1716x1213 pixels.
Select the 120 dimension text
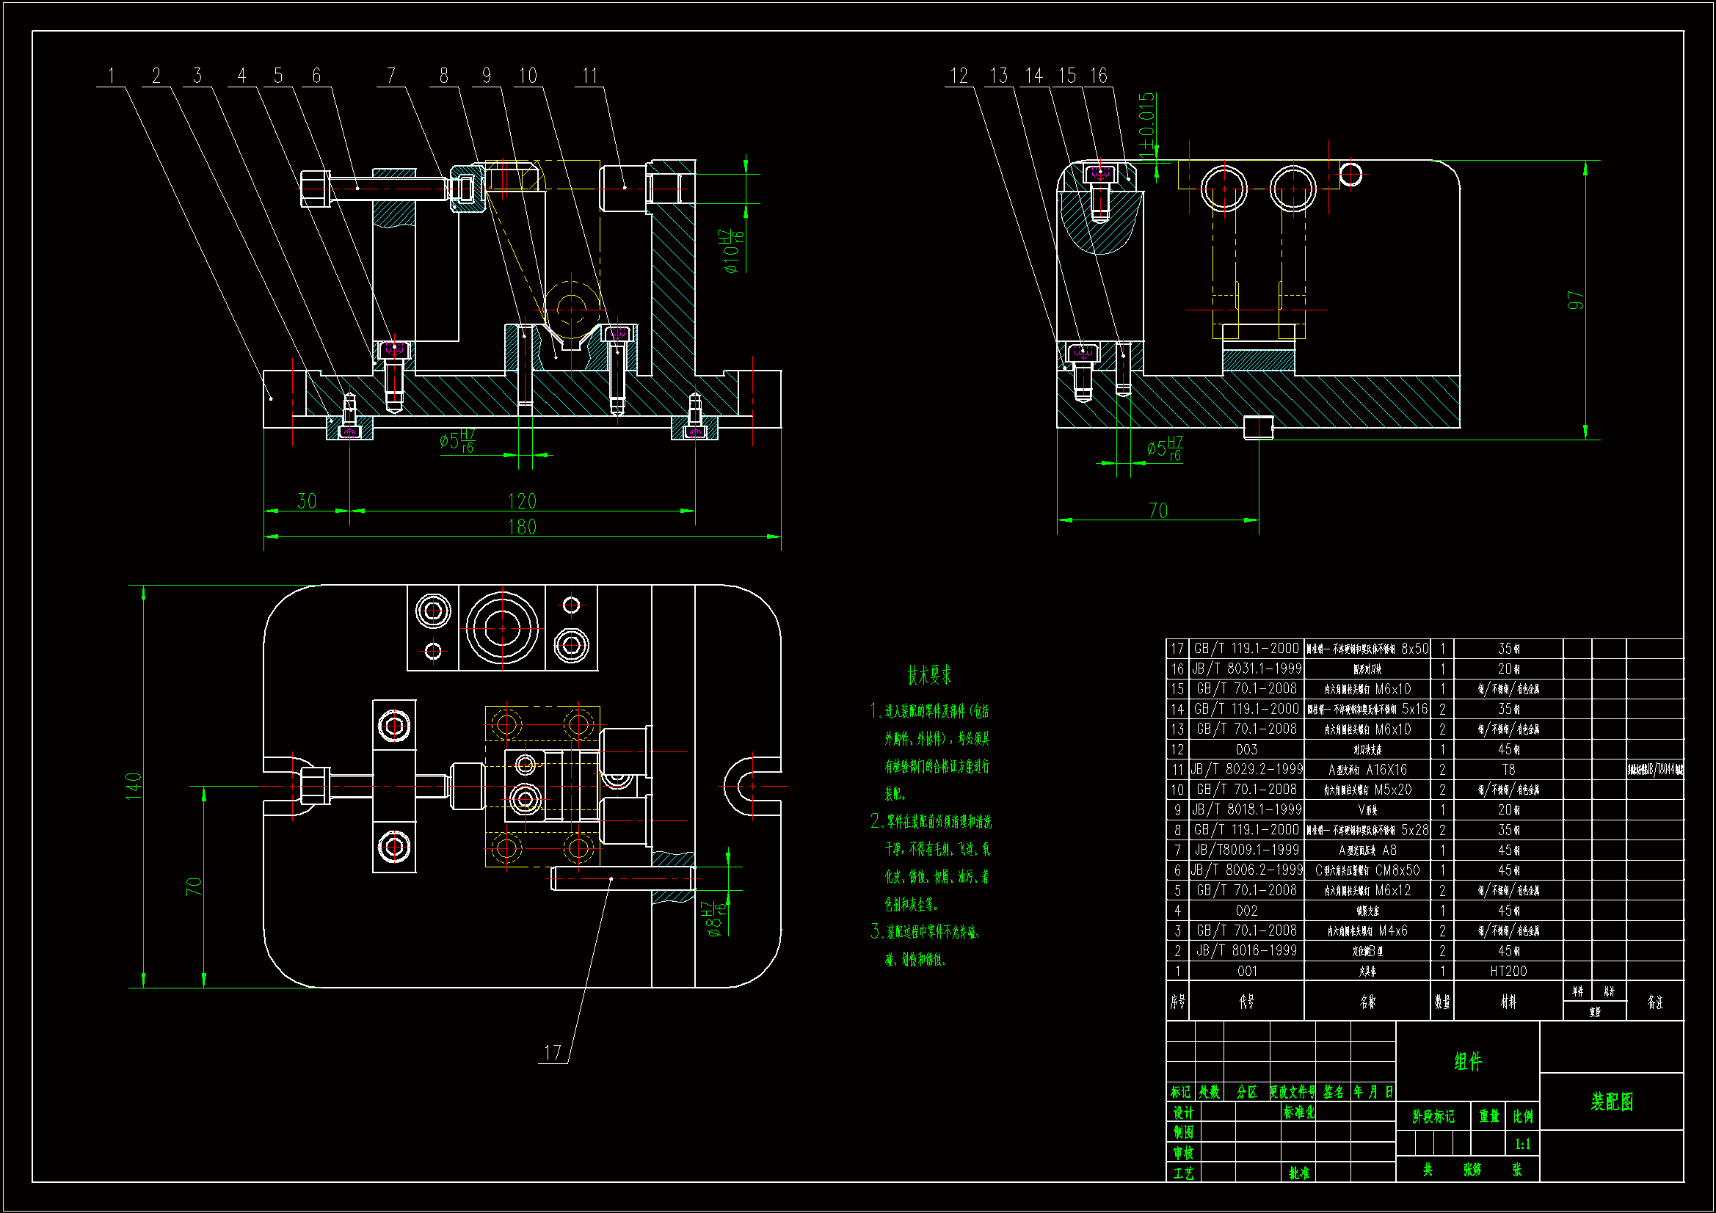[x=522, y=500]
